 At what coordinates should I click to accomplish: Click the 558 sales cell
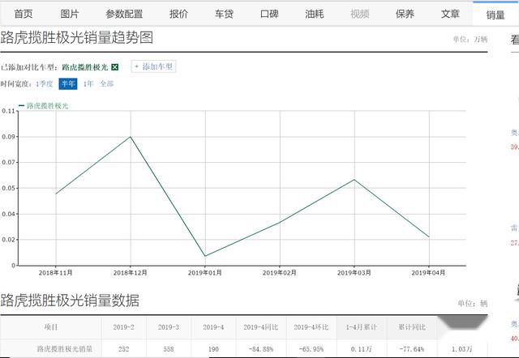[x=169, y=349]
